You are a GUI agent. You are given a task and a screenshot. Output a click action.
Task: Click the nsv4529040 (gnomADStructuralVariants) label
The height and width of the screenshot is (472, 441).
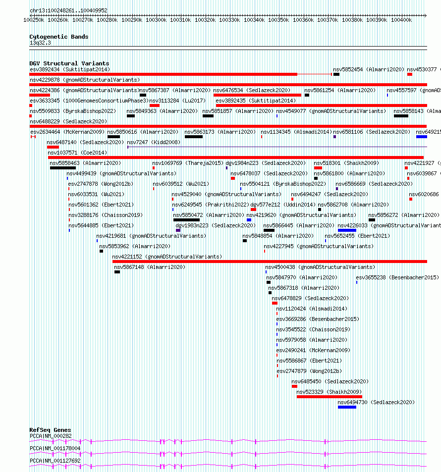226,195
